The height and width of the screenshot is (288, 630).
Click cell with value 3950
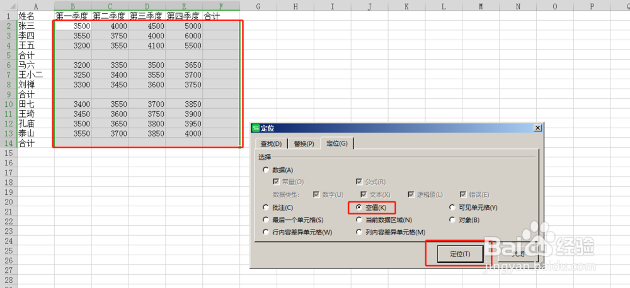[184, 123]
